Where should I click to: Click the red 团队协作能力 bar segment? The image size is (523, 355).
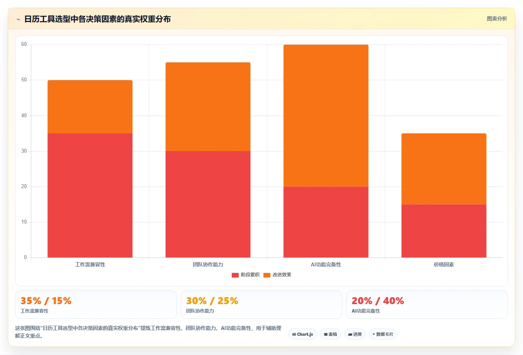click(x=208, y=204)
